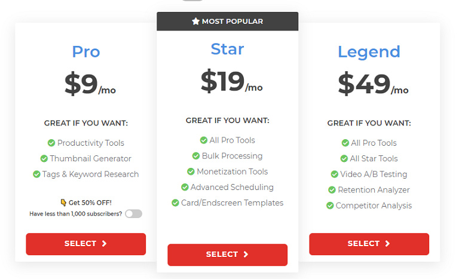This screenshot has width=459, height=279.
Task: Click the pointing hand emoji by Get 50% OFF
Action: pos(63,203)
